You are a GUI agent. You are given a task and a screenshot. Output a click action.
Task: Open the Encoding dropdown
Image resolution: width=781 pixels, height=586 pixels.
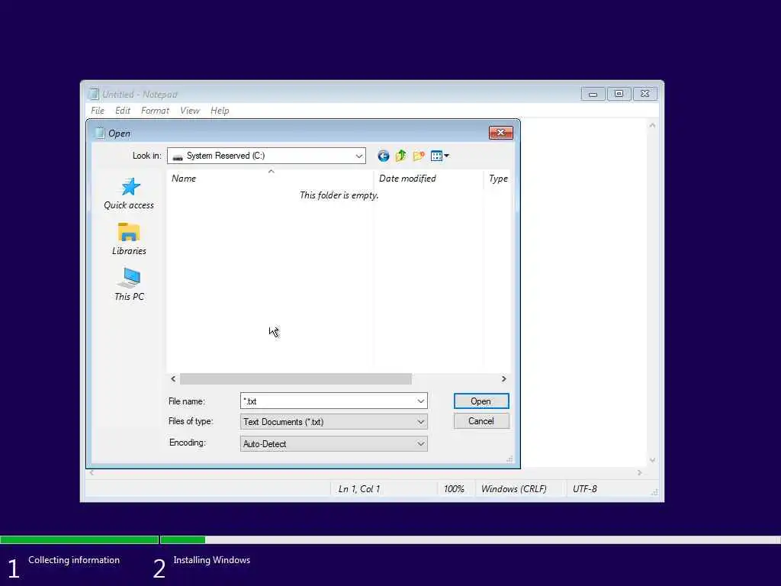(x=334, y=443)
